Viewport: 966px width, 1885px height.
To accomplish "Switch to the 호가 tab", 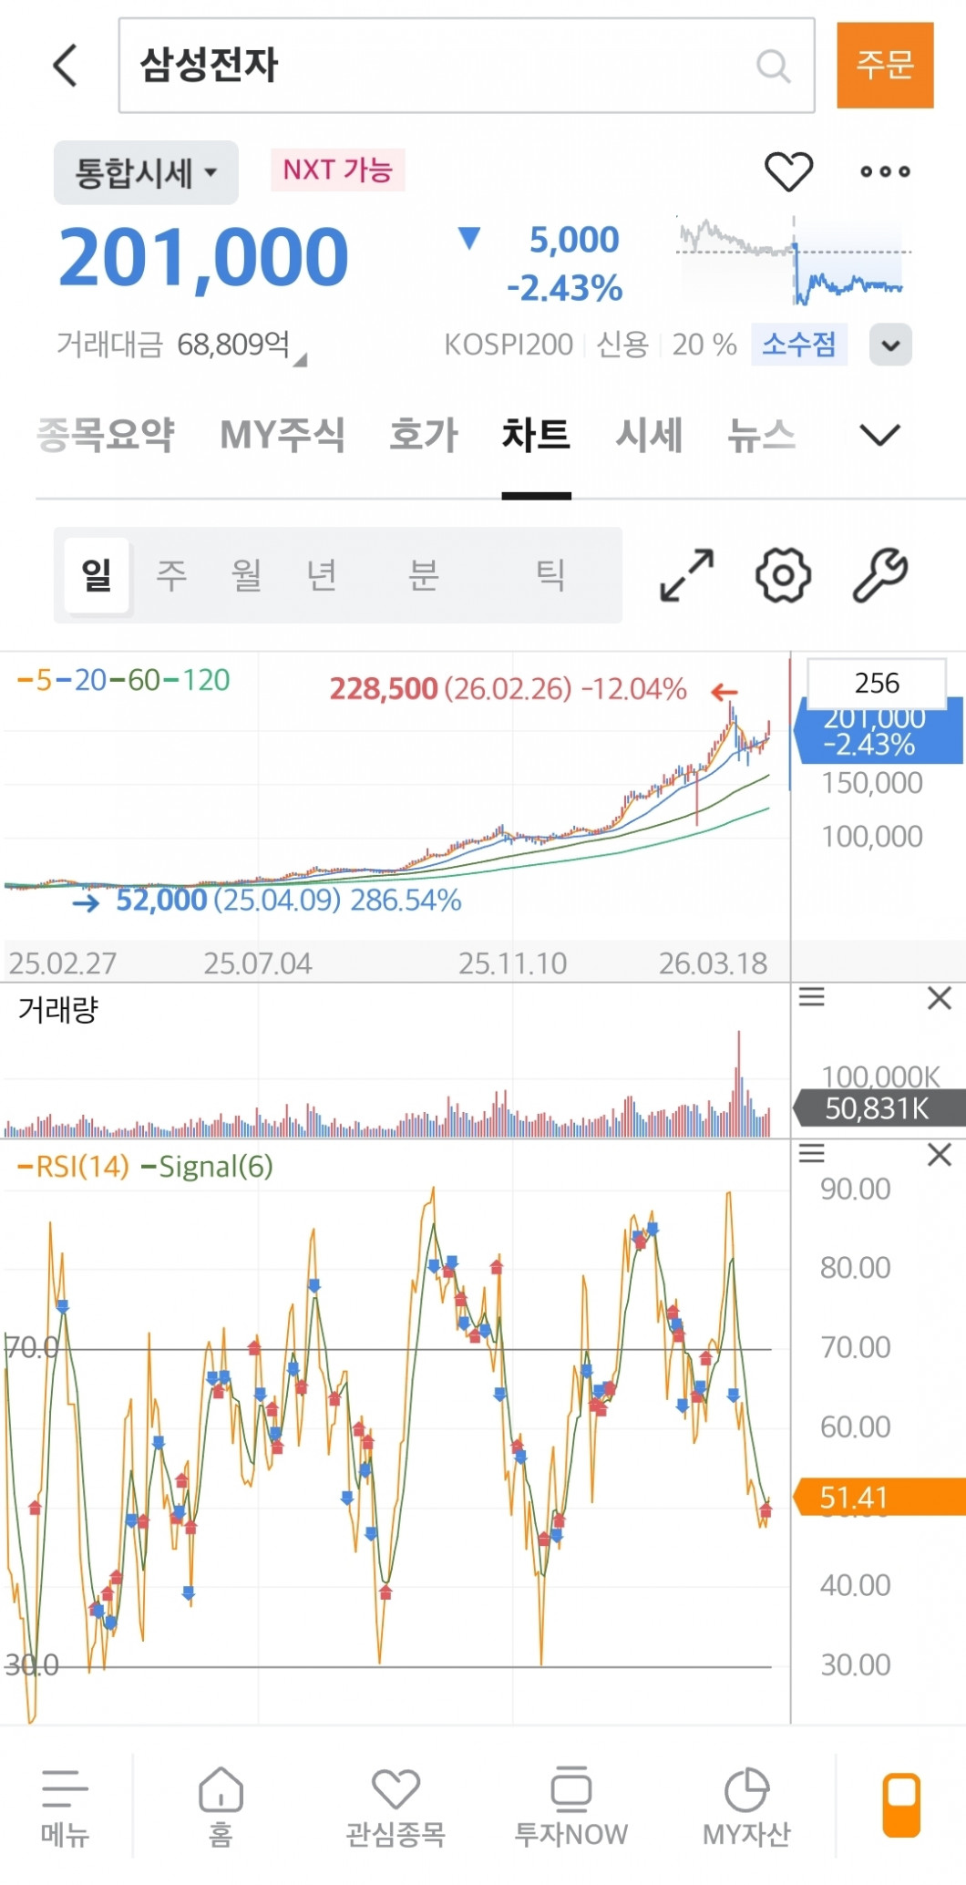I will coord(424,435).
